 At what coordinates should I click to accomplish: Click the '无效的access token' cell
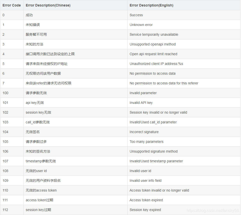pos(75,190)
